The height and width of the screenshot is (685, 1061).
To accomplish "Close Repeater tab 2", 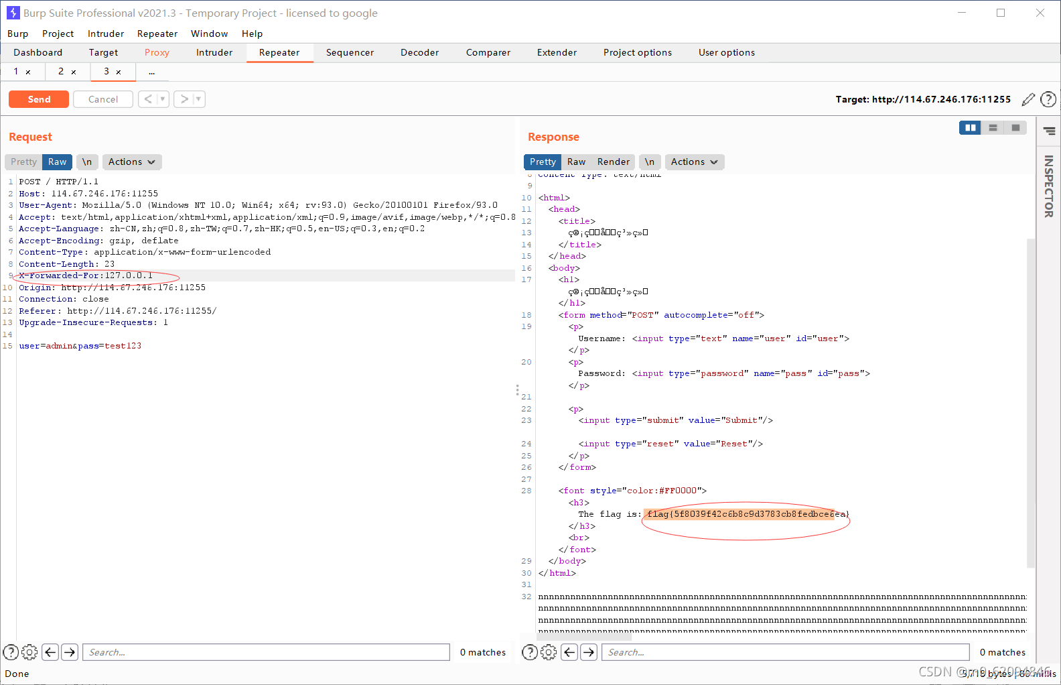I will coord(74,72).
